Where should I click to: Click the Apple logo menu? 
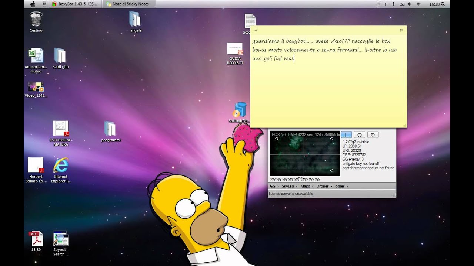(x=33, y=4)
